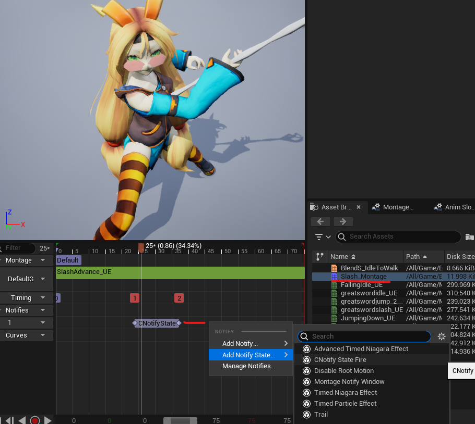475x424 pixels.
Task: Click the JumpingDown_UE animation icon
Action: point(334,318)
